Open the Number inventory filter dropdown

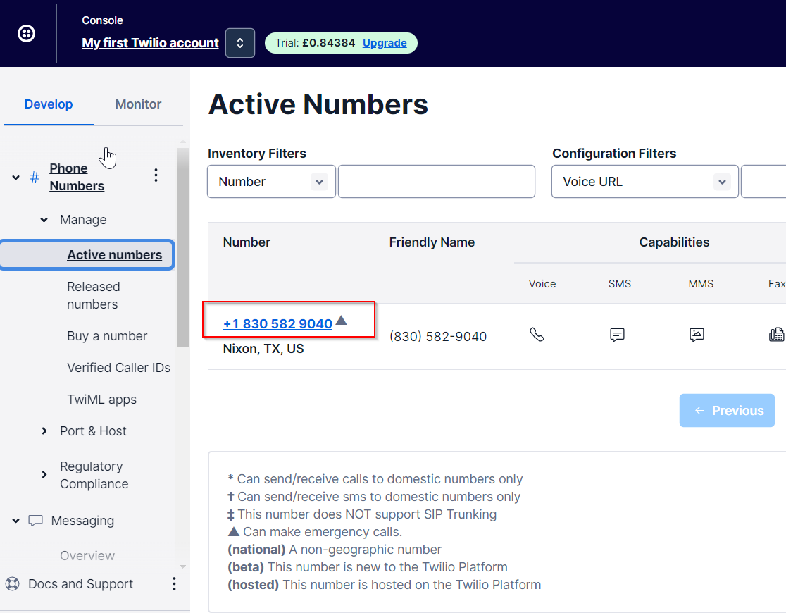coord(271,182)
